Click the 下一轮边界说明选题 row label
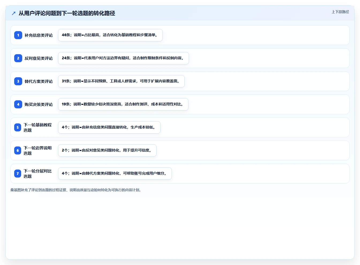Viewport: 360px width, 265px height. tap(37, 150)
